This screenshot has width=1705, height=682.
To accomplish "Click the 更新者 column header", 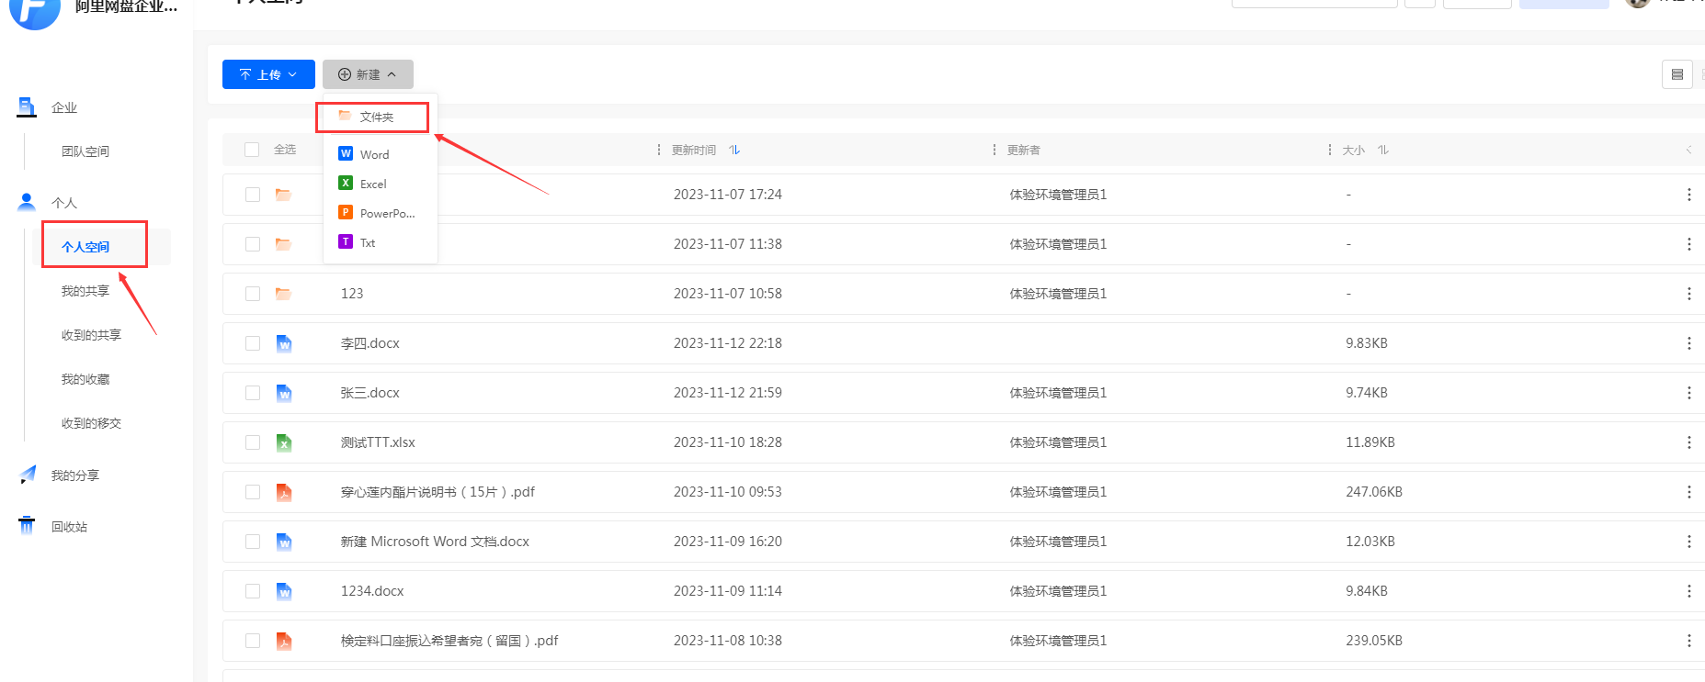I will (x=1023, y=150).
